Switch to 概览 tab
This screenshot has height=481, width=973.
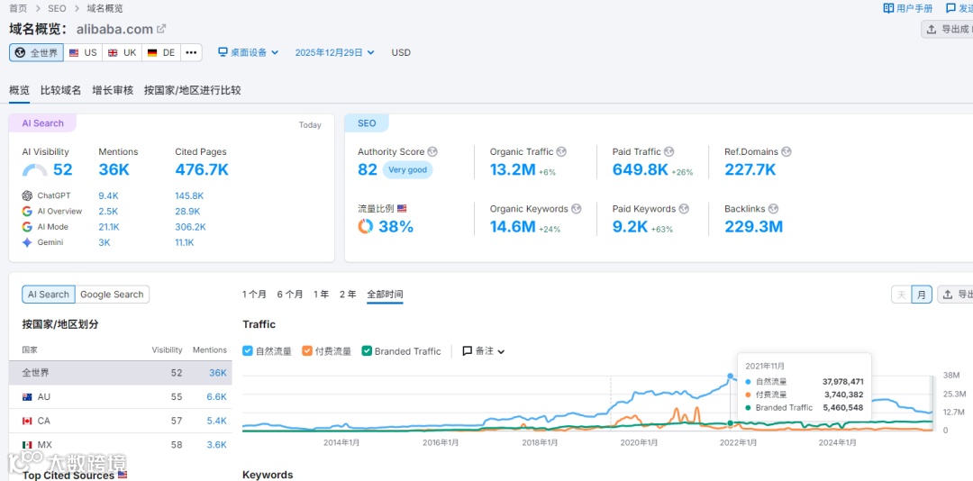19,90
